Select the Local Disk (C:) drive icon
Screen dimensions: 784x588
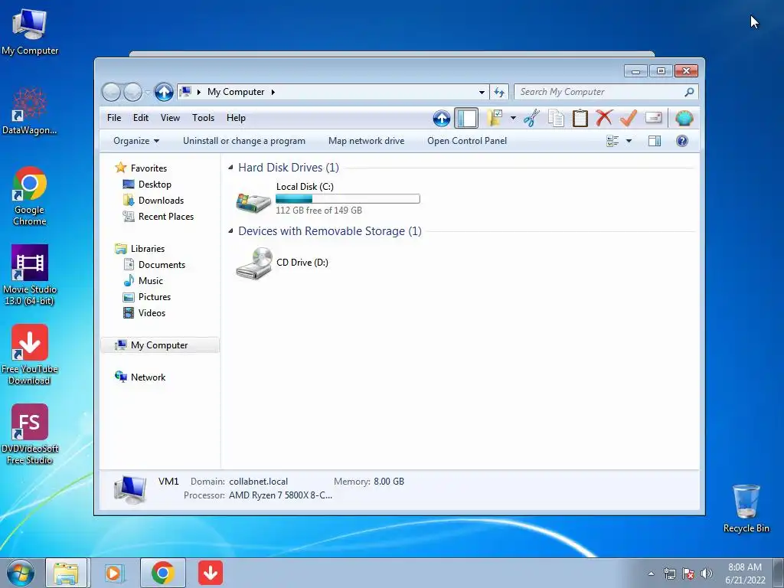pos(253,201)
